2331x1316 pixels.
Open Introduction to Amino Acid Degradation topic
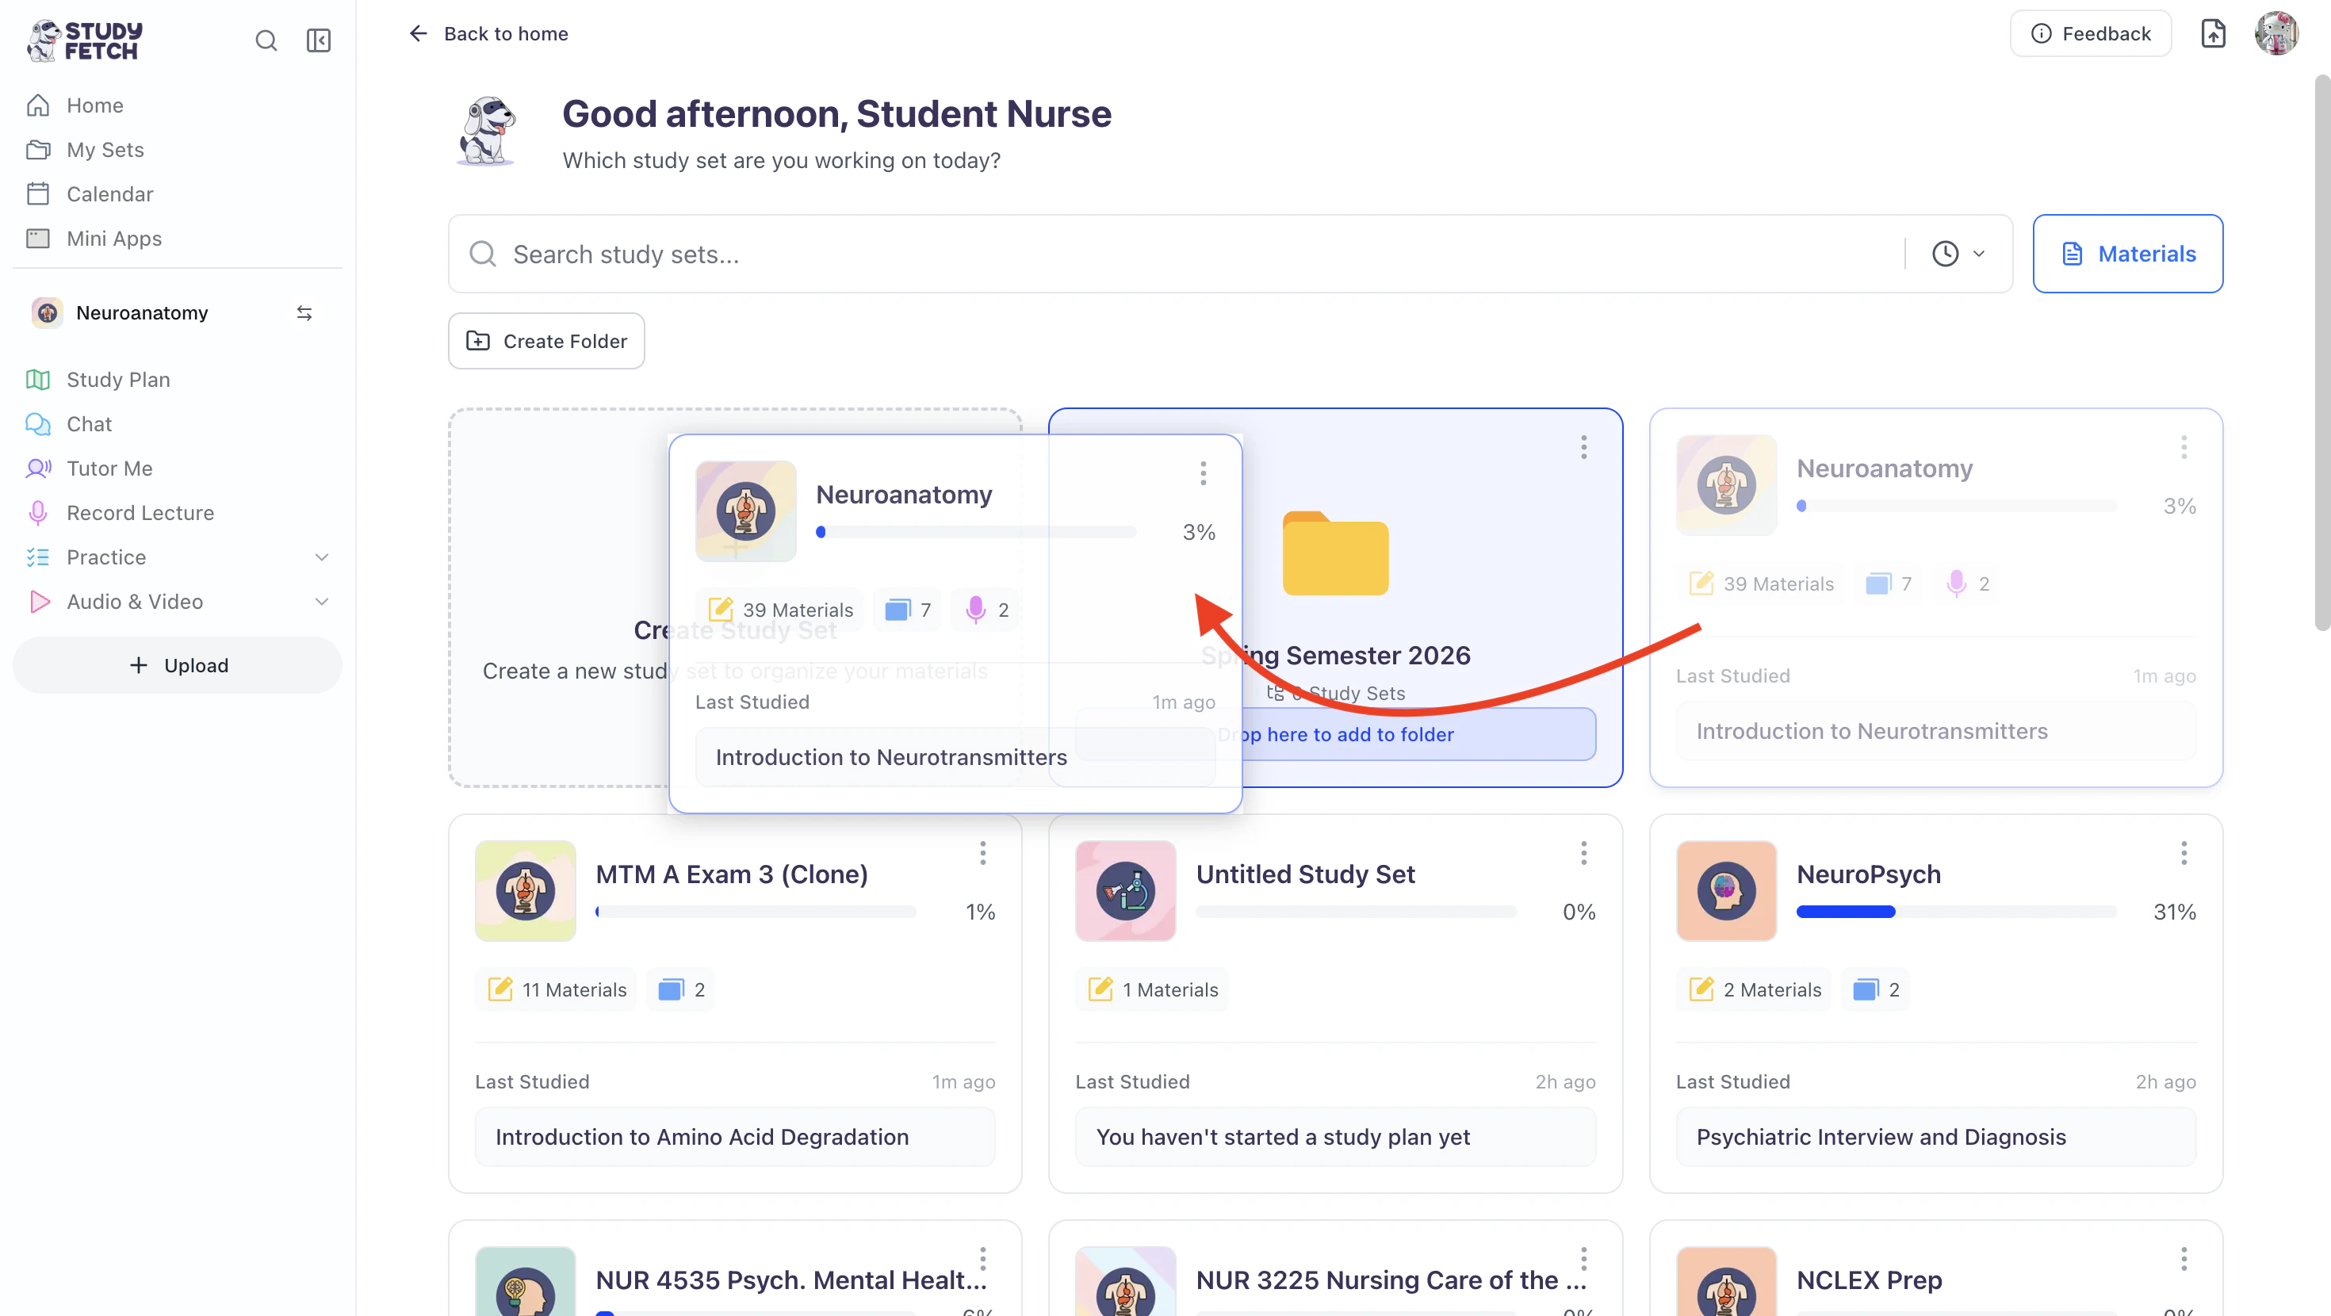(x=735, y=1137)
